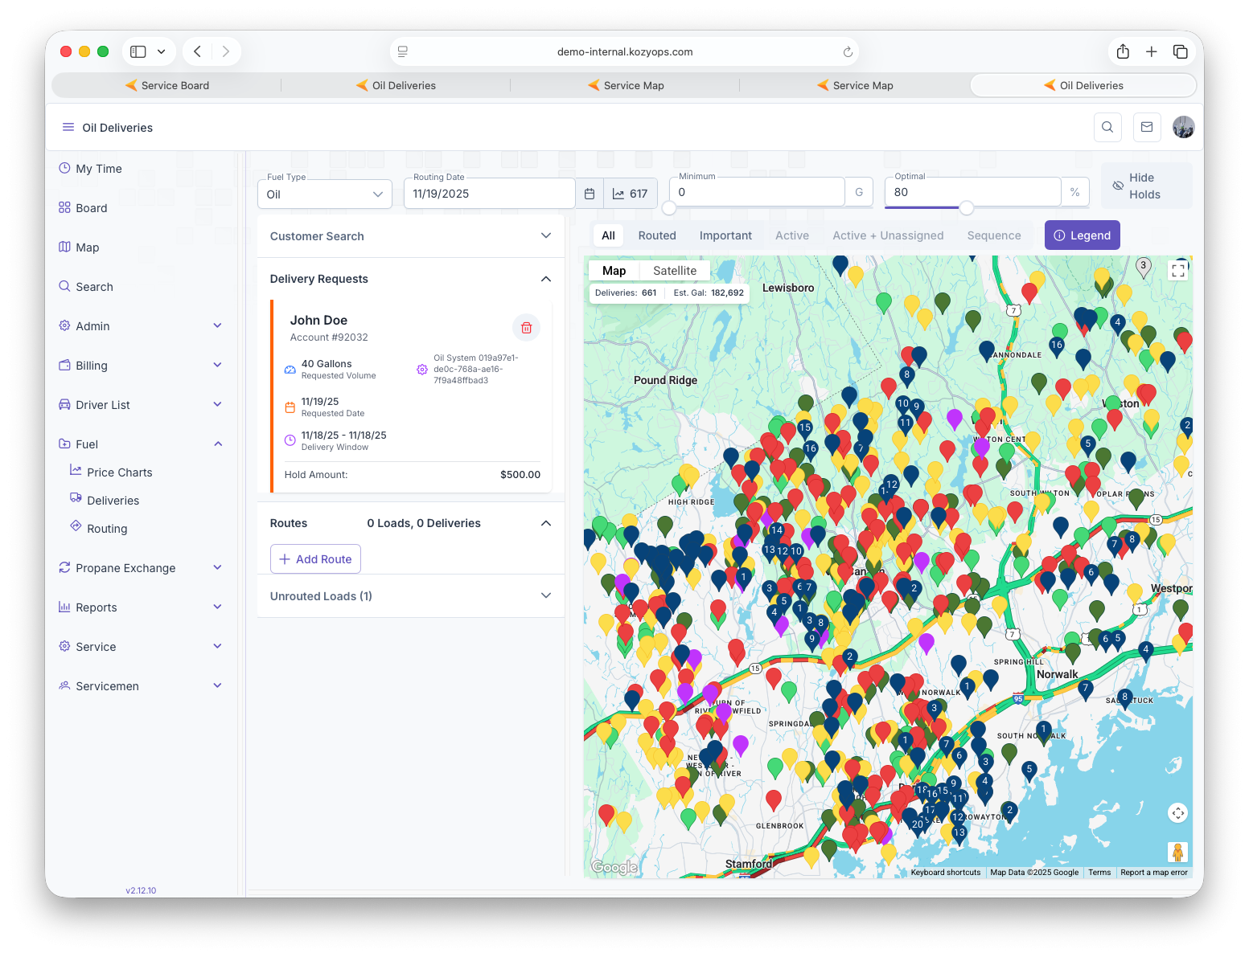Expand the Unrouted Loads section
1249x957 pixels.
click(410, 596)
